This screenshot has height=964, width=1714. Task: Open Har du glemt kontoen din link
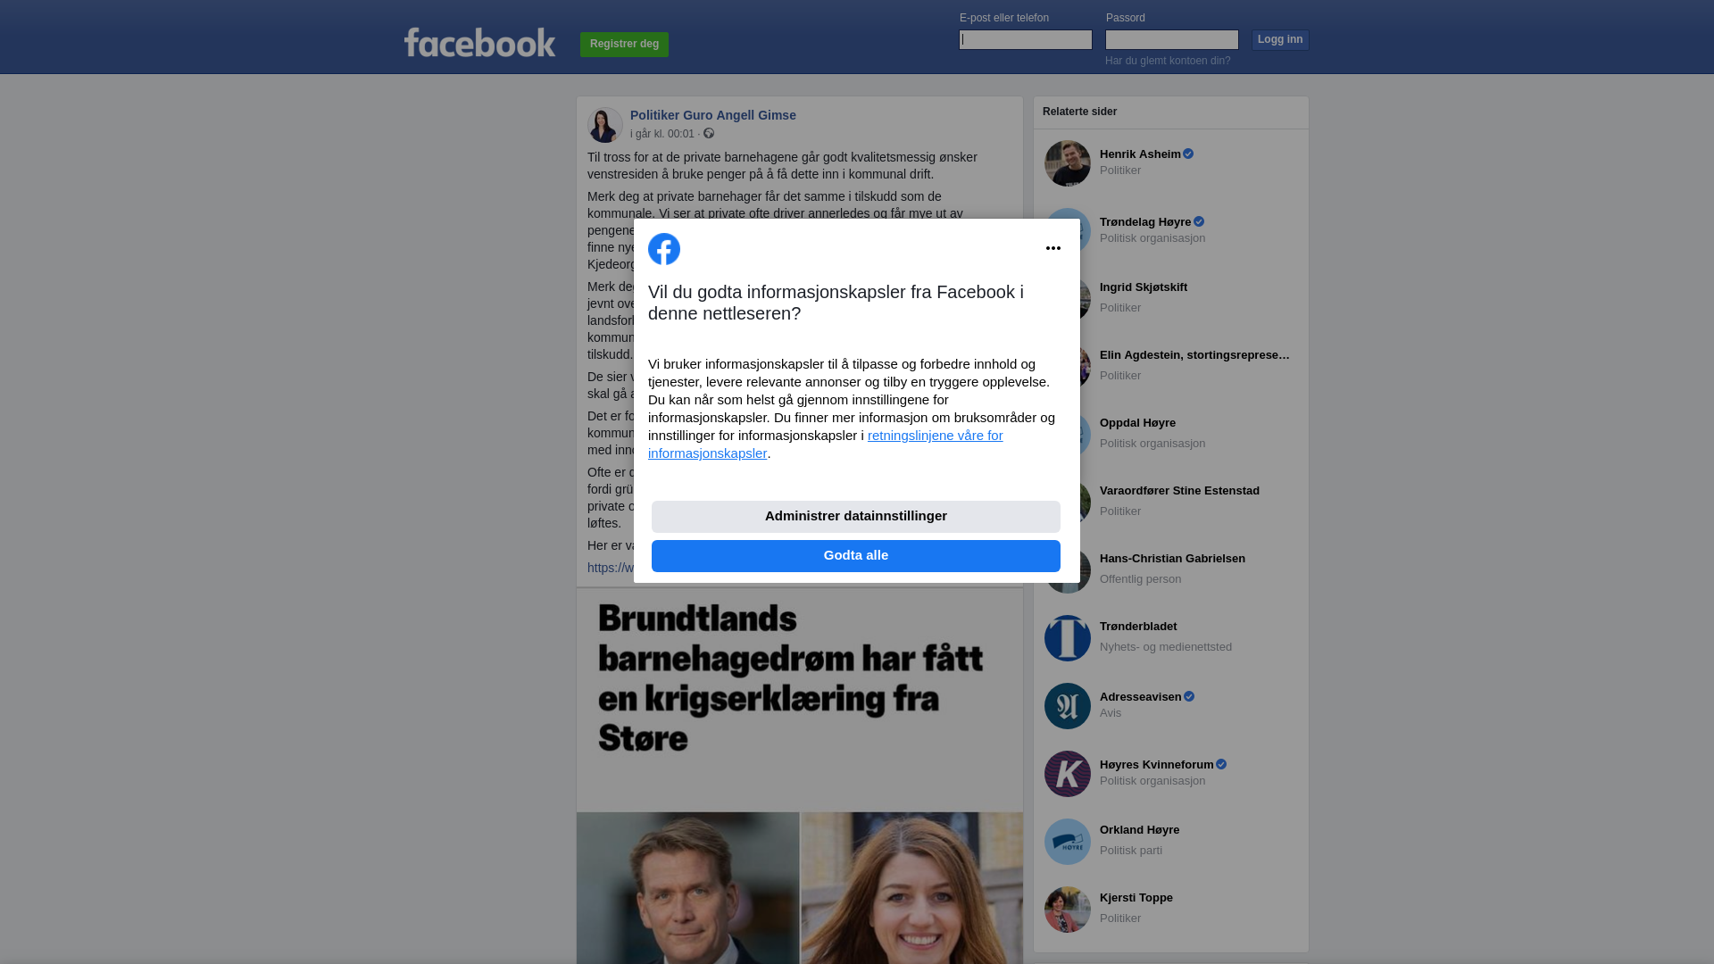click(x=1168, y=61)
